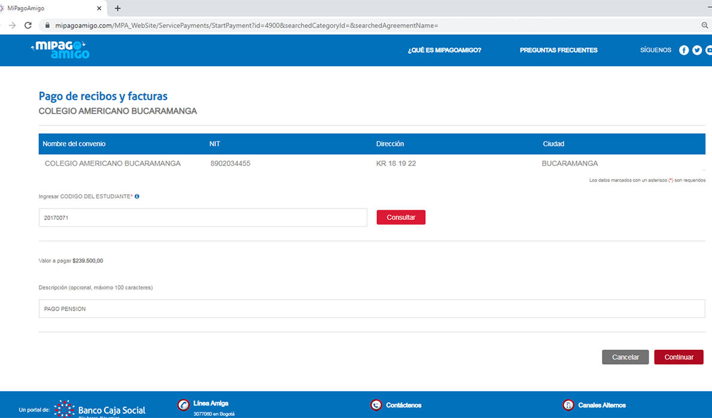Click the Contáctenos icon in footer
This screenshot has height=418, width=712.
376,405
